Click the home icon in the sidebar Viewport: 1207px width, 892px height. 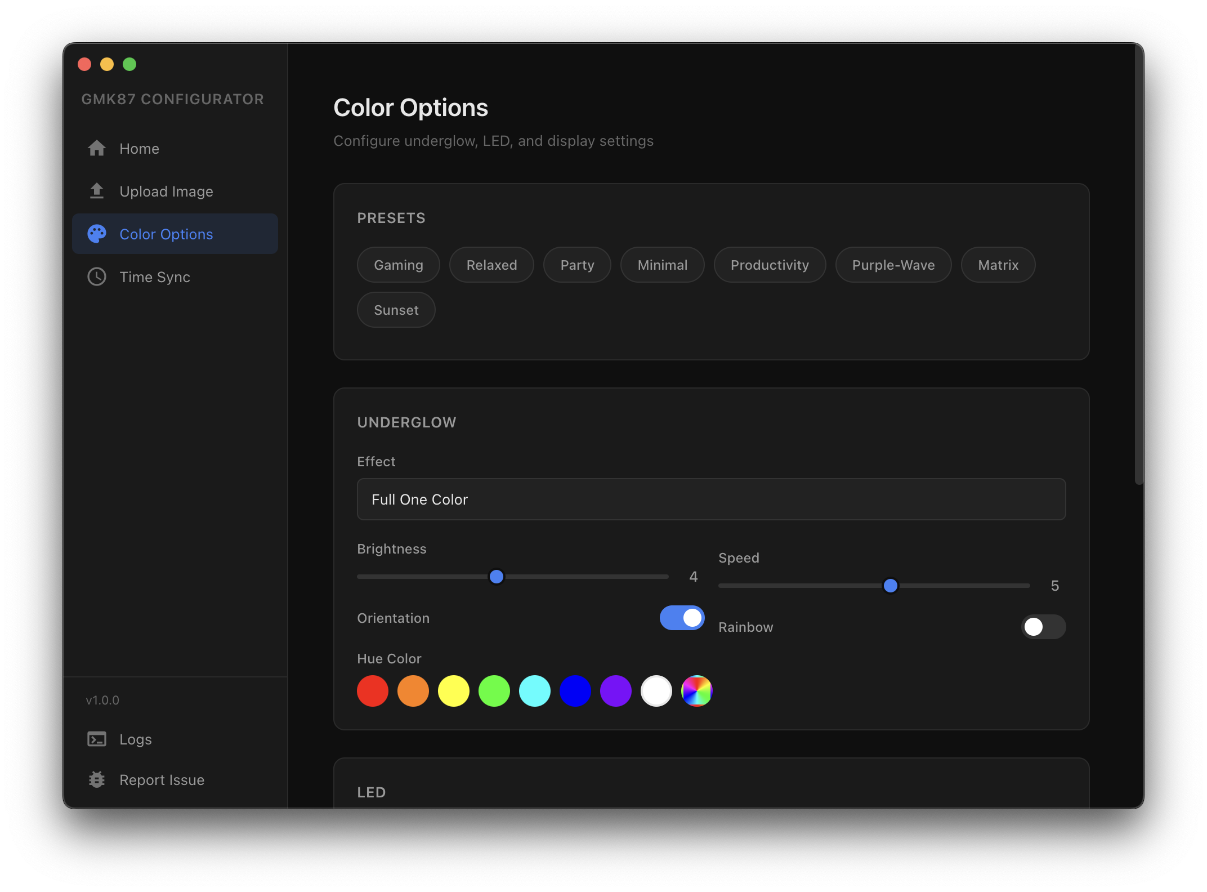pos(97,148)
